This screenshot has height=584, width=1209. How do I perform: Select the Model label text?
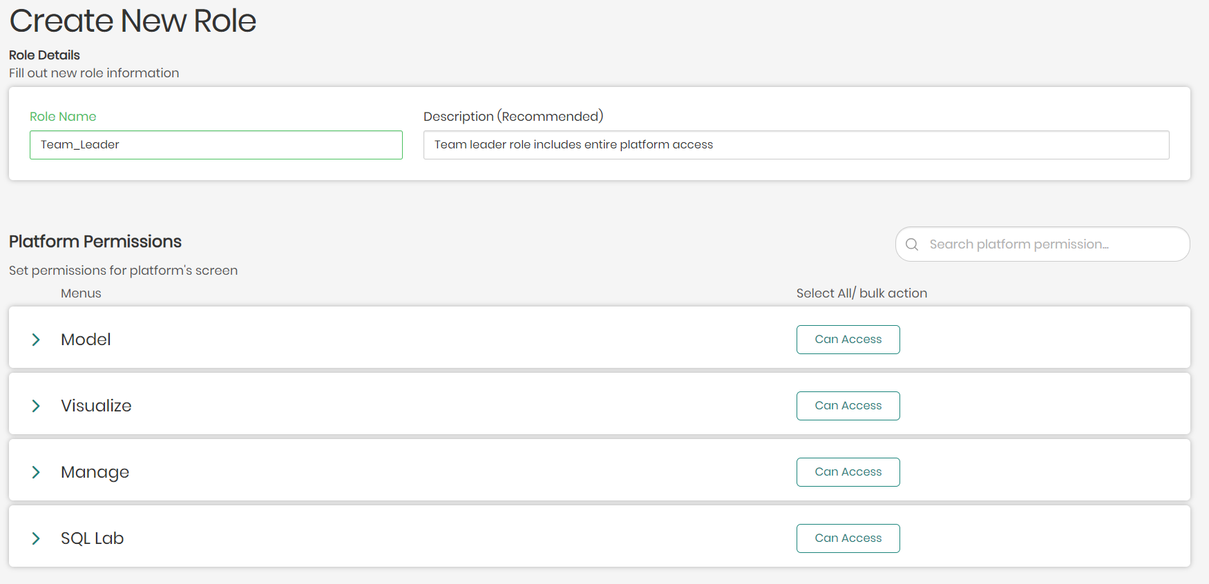pos(86,340)
